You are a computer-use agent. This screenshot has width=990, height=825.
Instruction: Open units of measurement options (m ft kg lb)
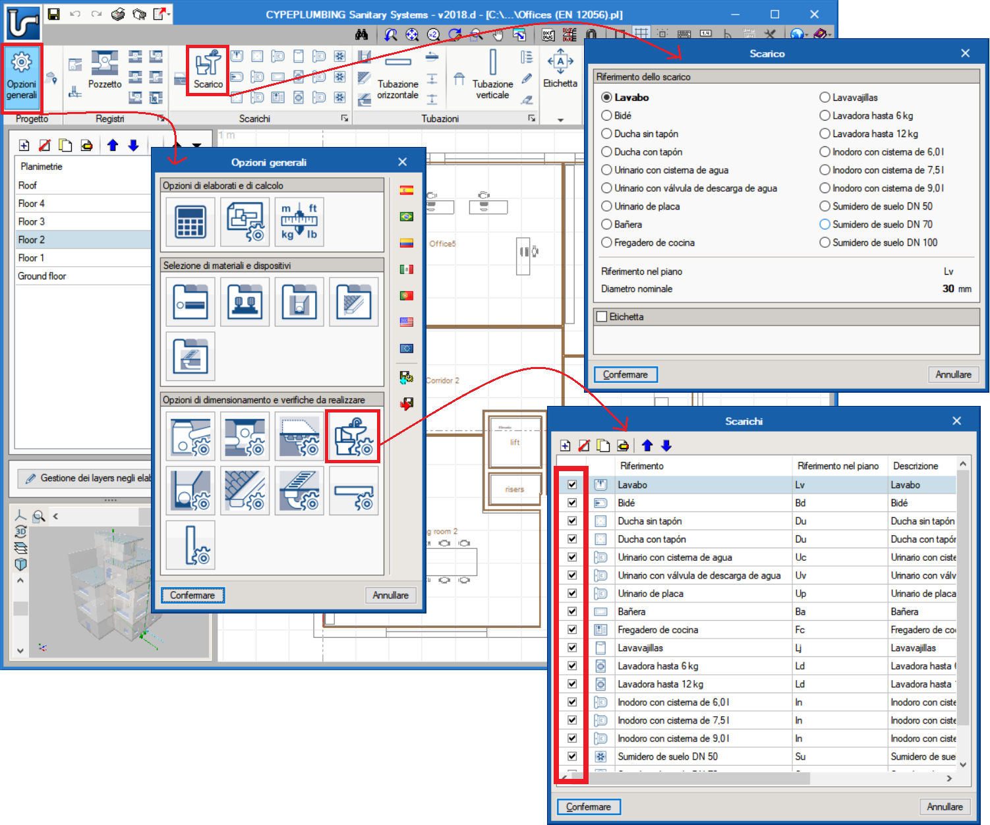(299, 221)
